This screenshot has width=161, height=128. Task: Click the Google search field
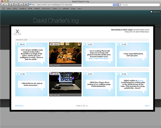click(x=139, y=5)
